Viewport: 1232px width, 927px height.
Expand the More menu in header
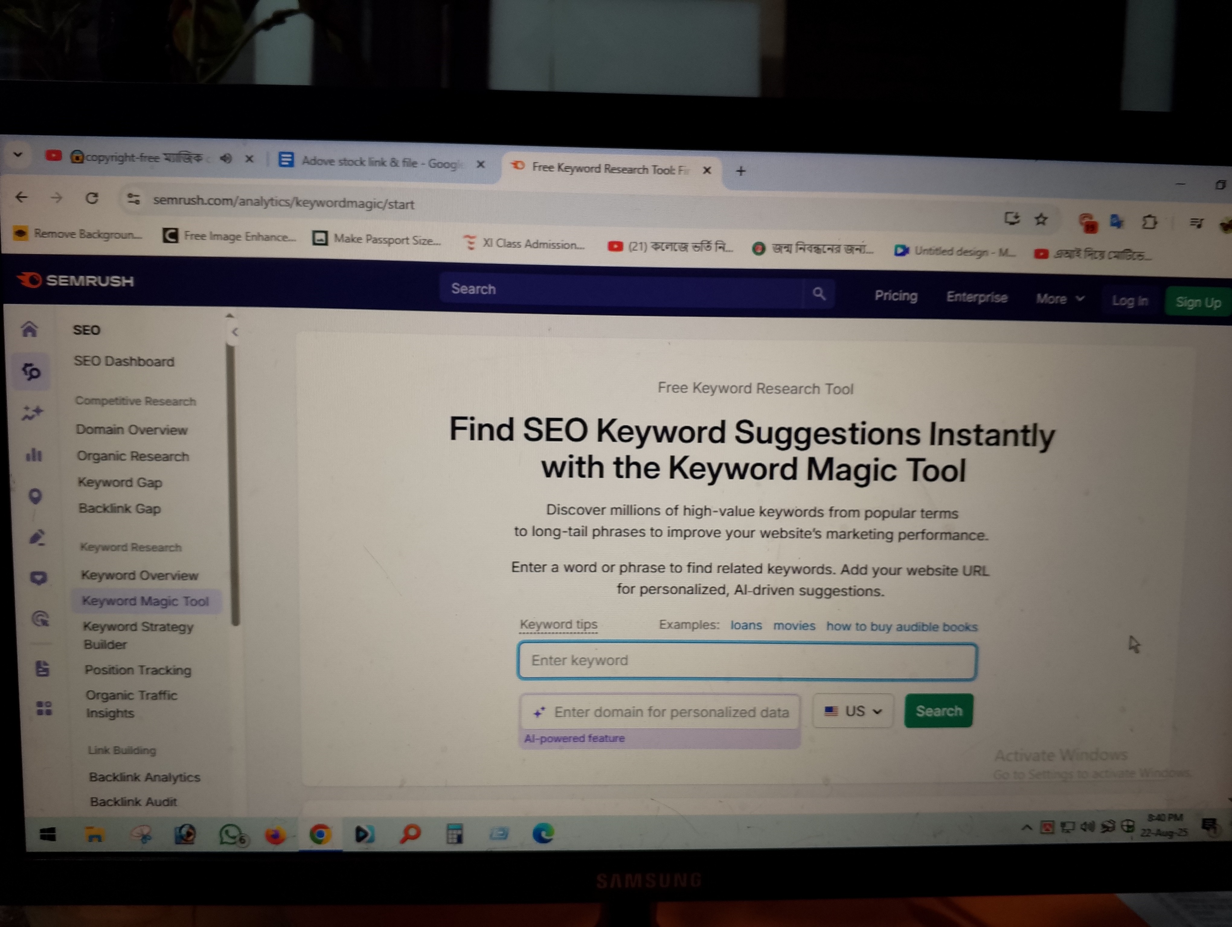(1060, 299)
